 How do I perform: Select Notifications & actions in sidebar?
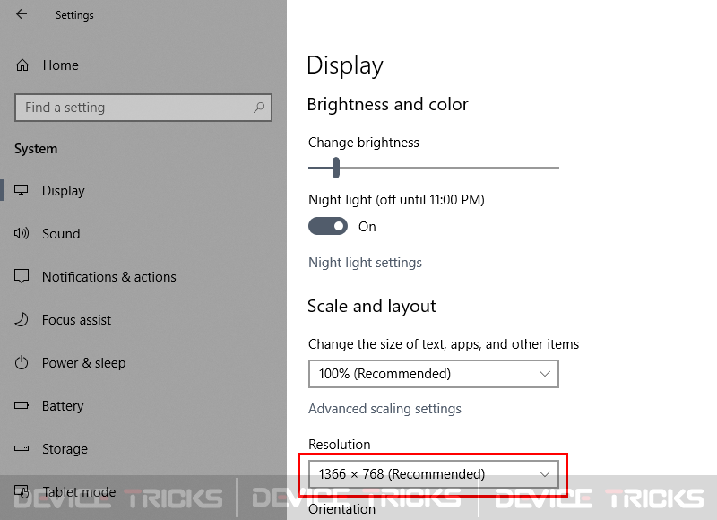(108, 277)
